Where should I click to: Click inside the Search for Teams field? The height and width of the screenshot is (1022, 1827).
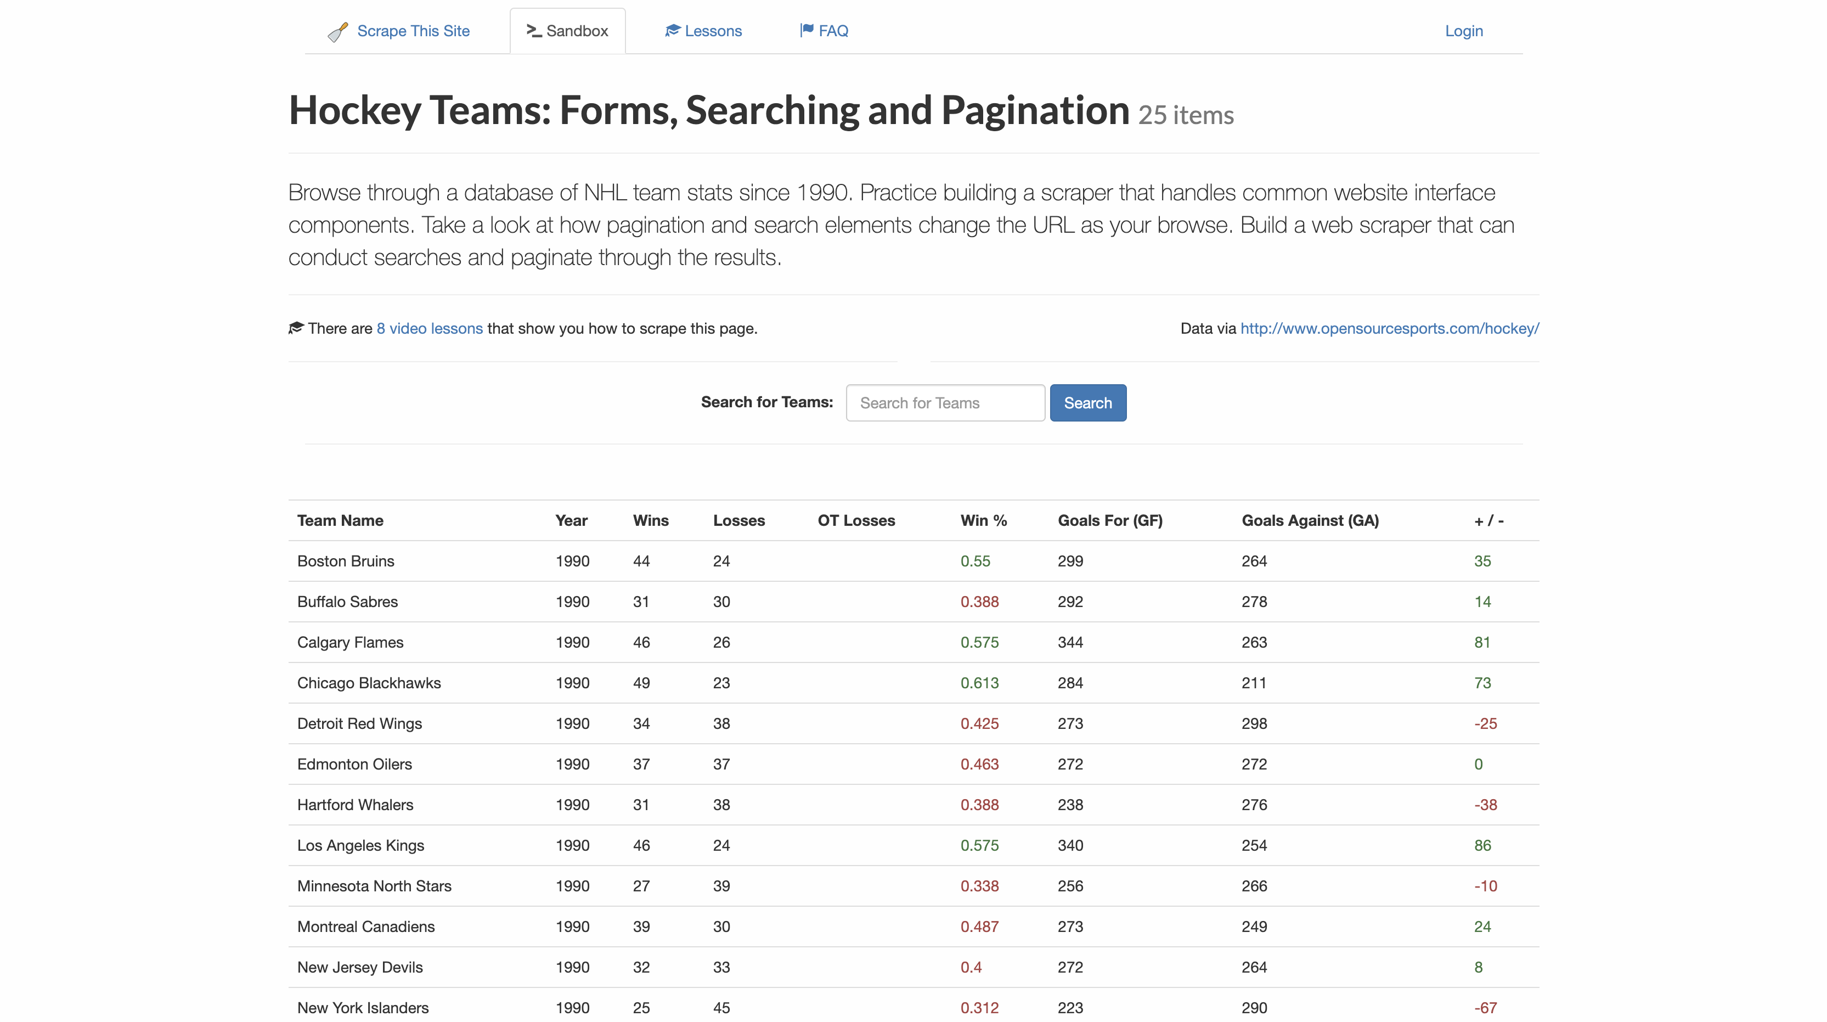945,402
